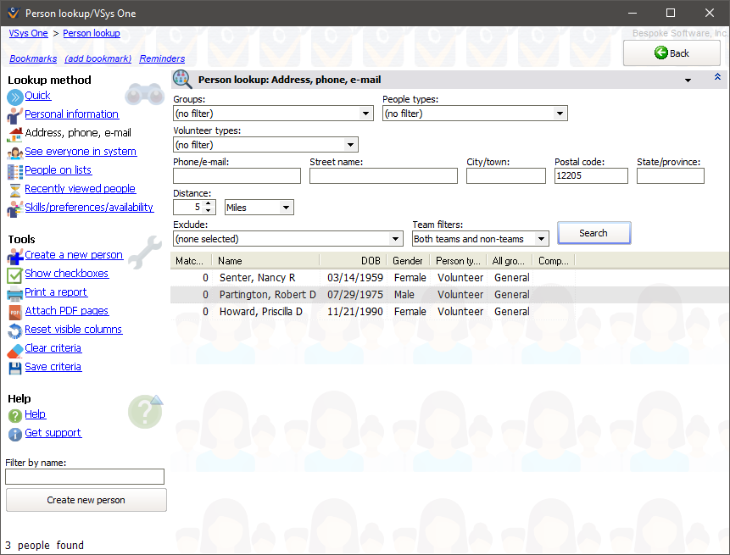Collapse the lookup panel with the double chevron

[x=716, y=77]
